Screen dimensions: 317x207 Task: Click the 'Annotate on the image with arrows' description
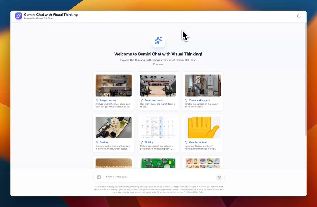[113, 147]
